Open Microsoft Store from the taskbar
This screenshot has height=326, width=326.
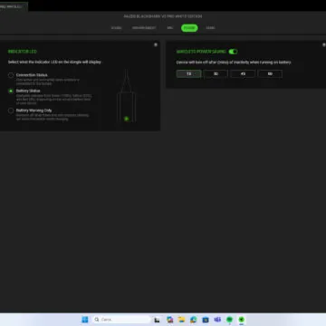point(206,320)
